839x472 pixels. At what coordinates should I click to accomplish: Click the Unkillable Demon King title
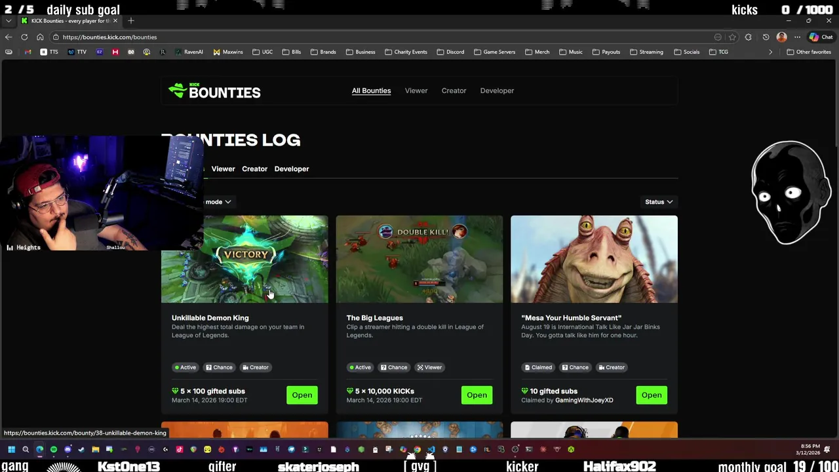(210, 318)
